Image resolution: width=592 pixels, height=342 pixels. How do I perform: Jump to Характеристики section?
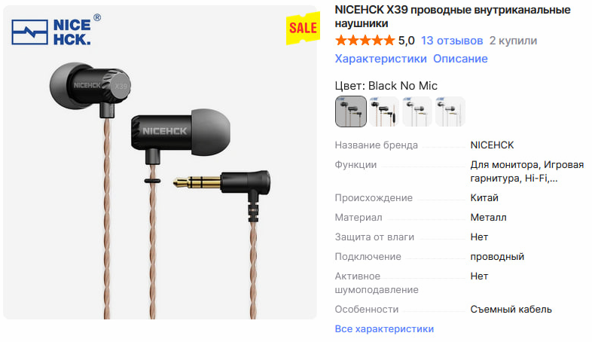point(380,59)
